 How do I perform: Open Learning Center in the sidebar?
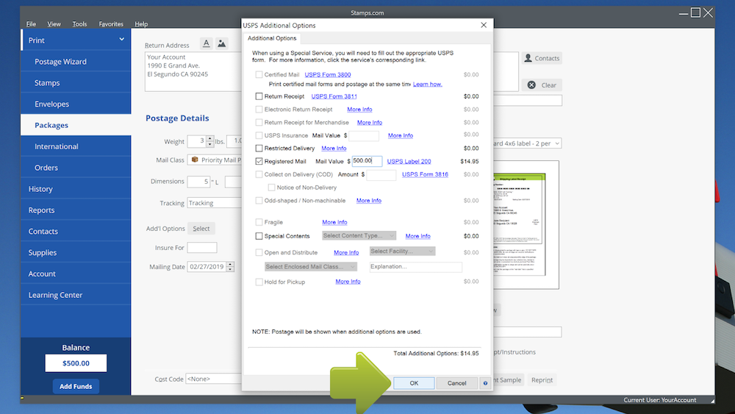tap(76, 295)
